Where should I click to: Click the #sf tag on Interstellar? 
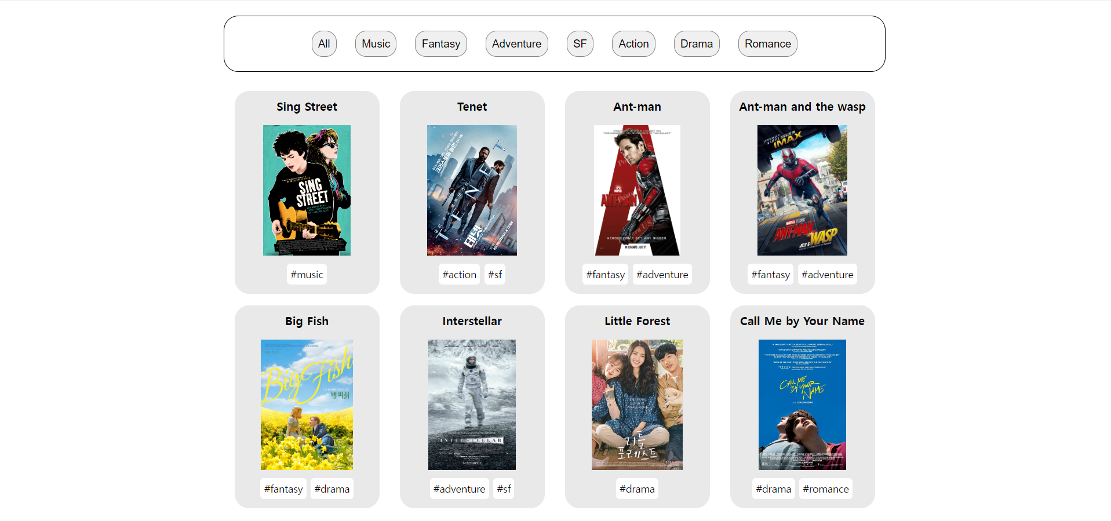click(x=504, y=489)
